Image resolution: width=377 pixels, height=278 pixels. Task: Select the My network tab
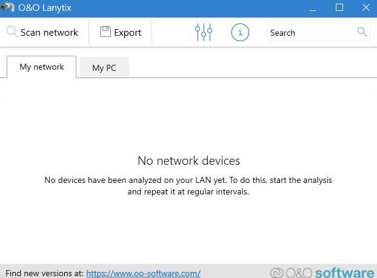click(x=41, y=67)
